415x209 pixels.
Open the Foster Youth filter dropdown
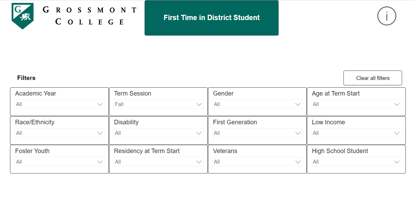click(x=59, y=162)
